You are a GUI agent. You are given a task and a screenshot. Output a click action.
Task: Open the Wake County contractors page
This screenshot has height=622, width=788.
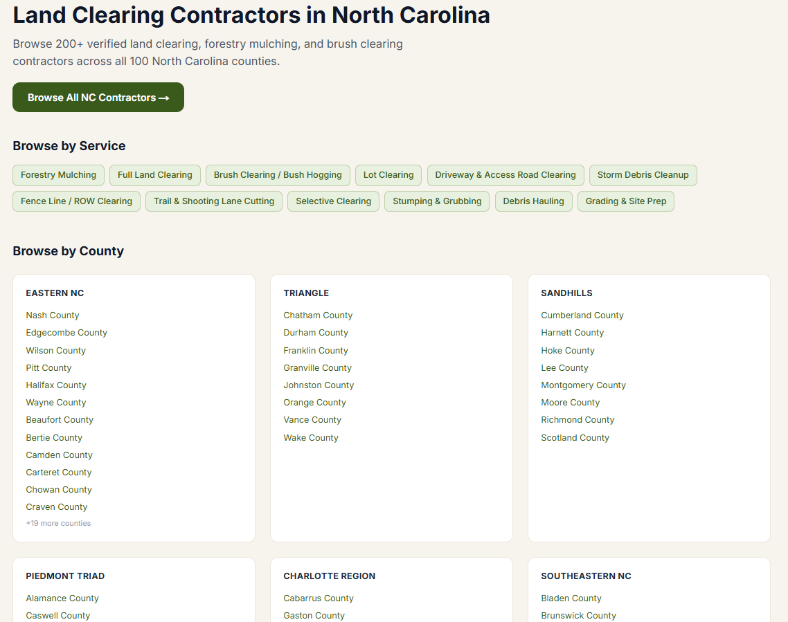(x=310, y=437)
